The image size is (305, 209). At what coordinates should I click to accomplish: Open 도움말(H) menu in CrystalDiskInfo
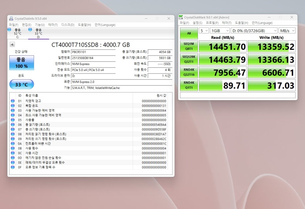tap(84, 25)
